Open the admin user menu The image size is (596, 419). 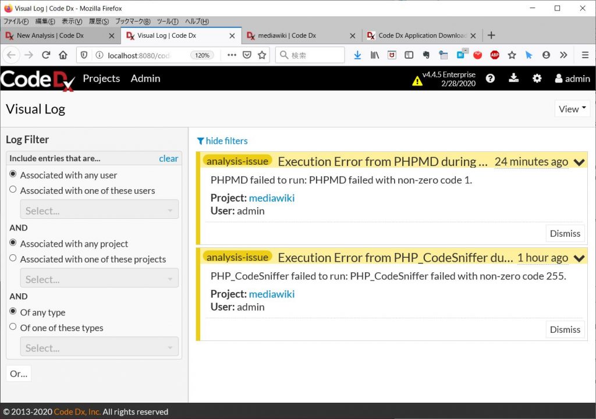pos(573,79)
